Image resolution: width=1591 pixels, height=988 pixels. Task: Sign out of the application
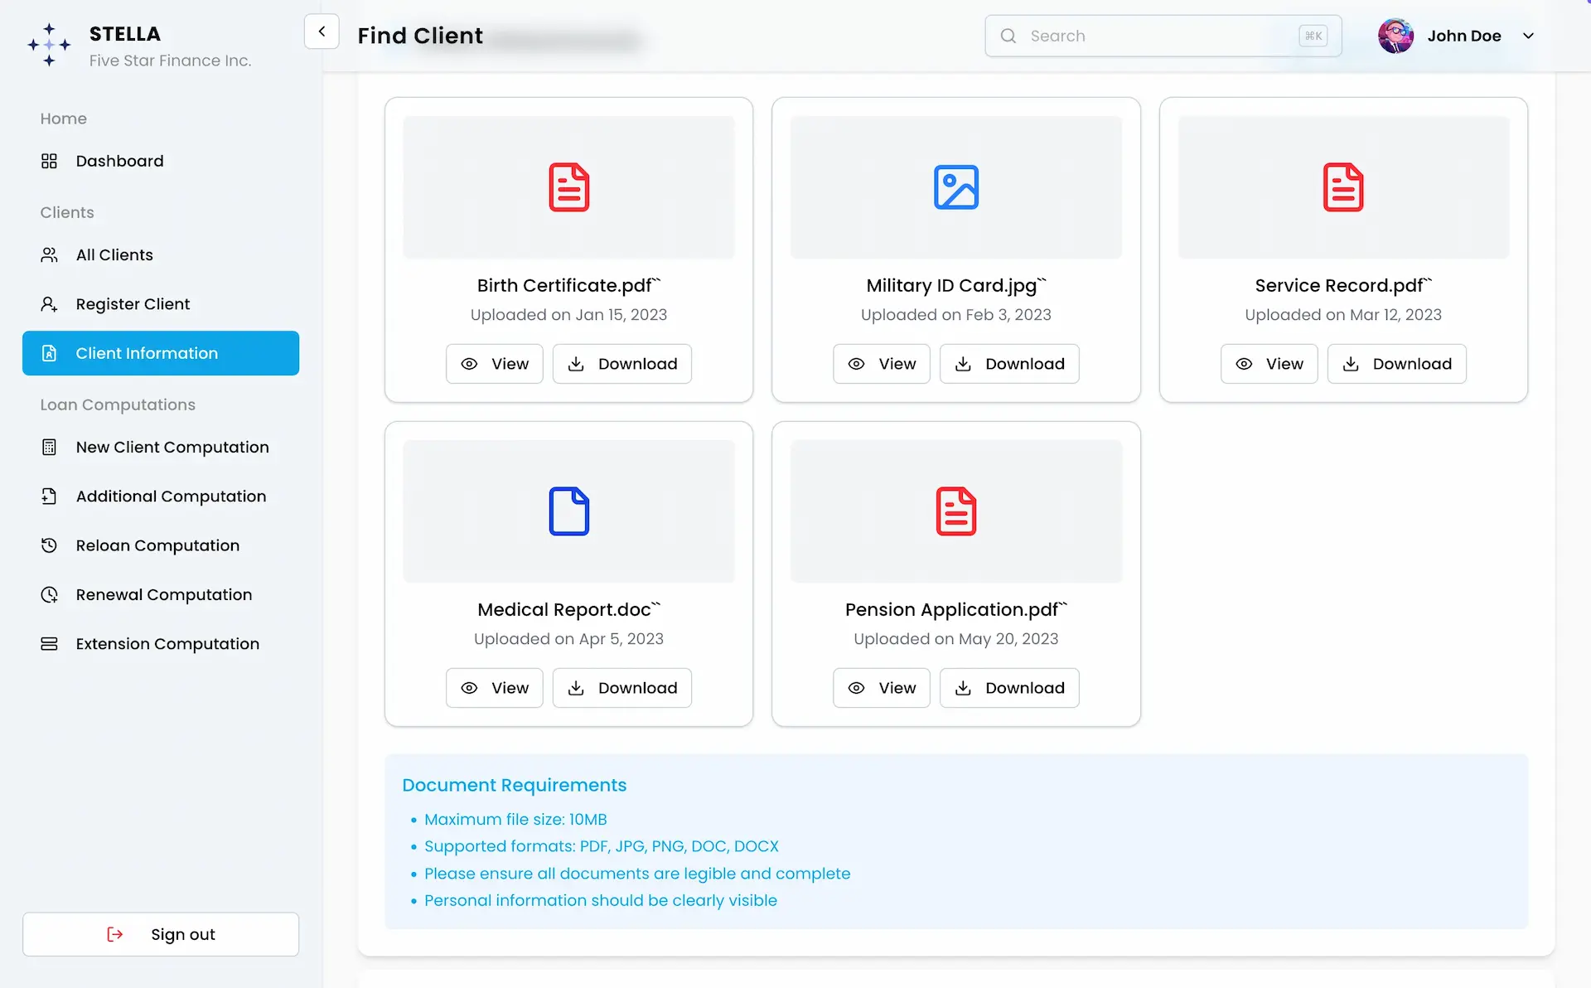tap(161, 934)
